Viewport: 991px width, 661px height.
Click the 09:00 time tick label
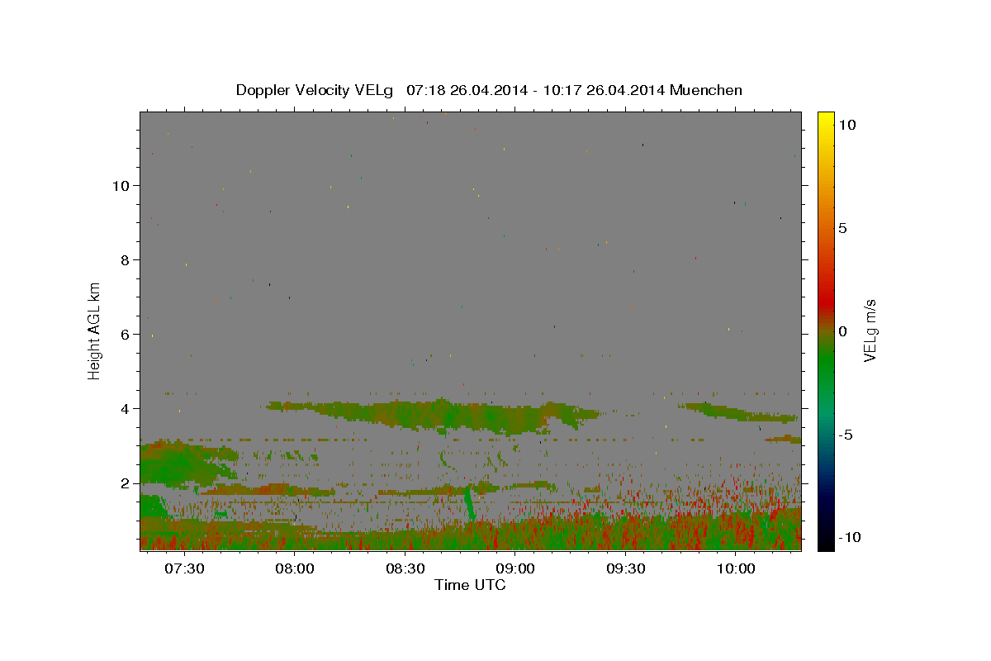click(515, 568)
